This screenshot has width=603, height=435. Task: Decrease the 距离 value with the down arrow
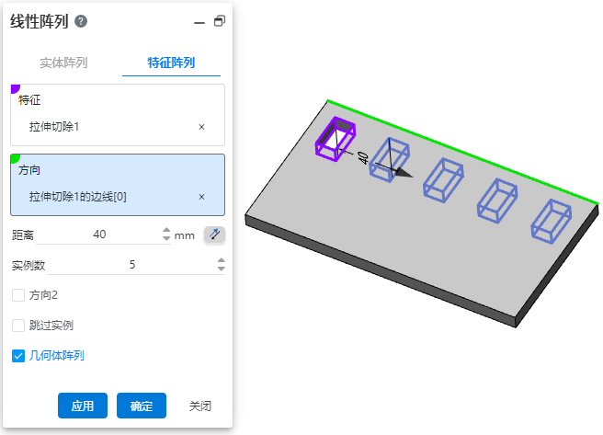[x=166, y=238]
